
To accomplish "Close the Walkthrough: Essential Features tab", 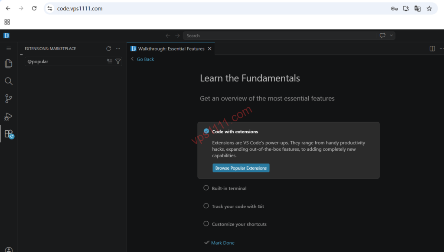I will [209, 48].
